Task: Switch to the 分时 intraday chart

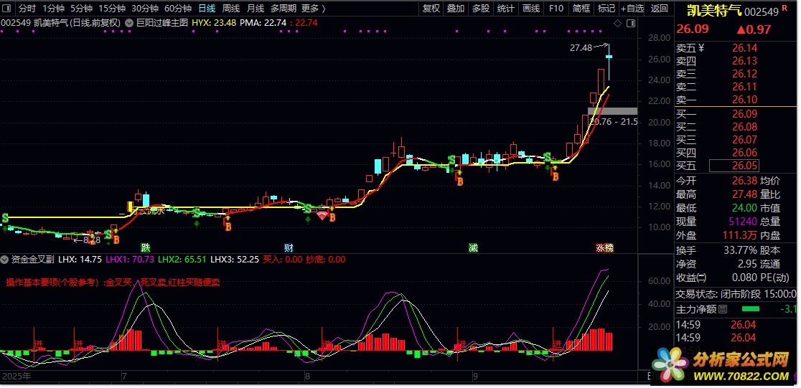Action: pyautogui.click(x=27, y=8)
